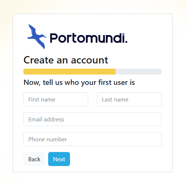The height and width of the screenshot is (183, 187).
Task: Continue with the blue Next button
Action: 59,159
